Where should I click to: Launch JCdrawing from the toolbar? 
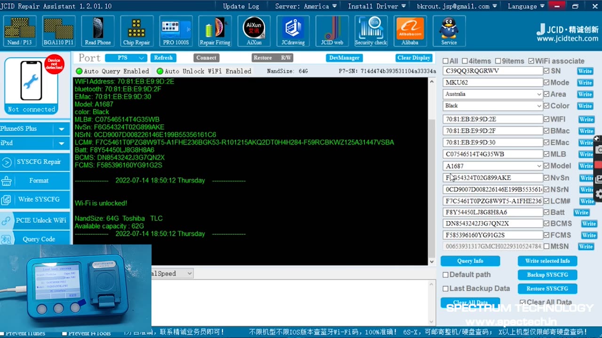[293, 31]
